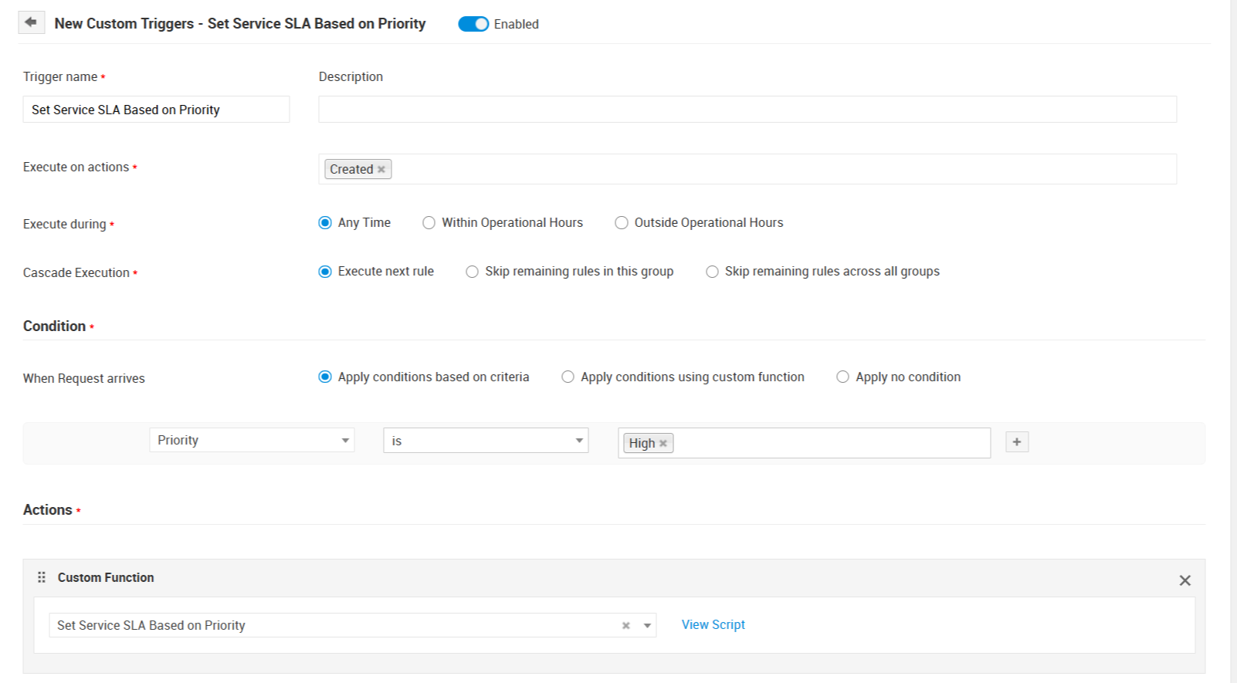This screenshot has height=683, width=1237.
Task: Edit the Trigger name field
Action: point(156,110)
